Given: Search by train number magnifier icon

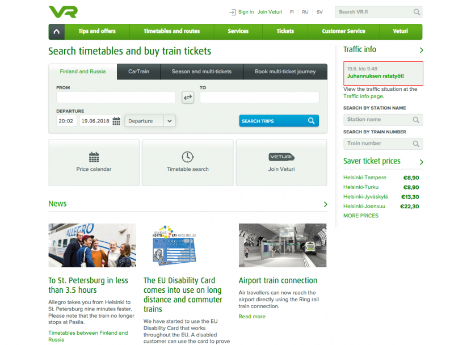Looking at the screenshot, I should click(x=416, y=144).
